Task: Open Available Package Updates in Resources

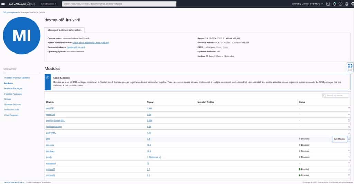Action: point(17,78)
